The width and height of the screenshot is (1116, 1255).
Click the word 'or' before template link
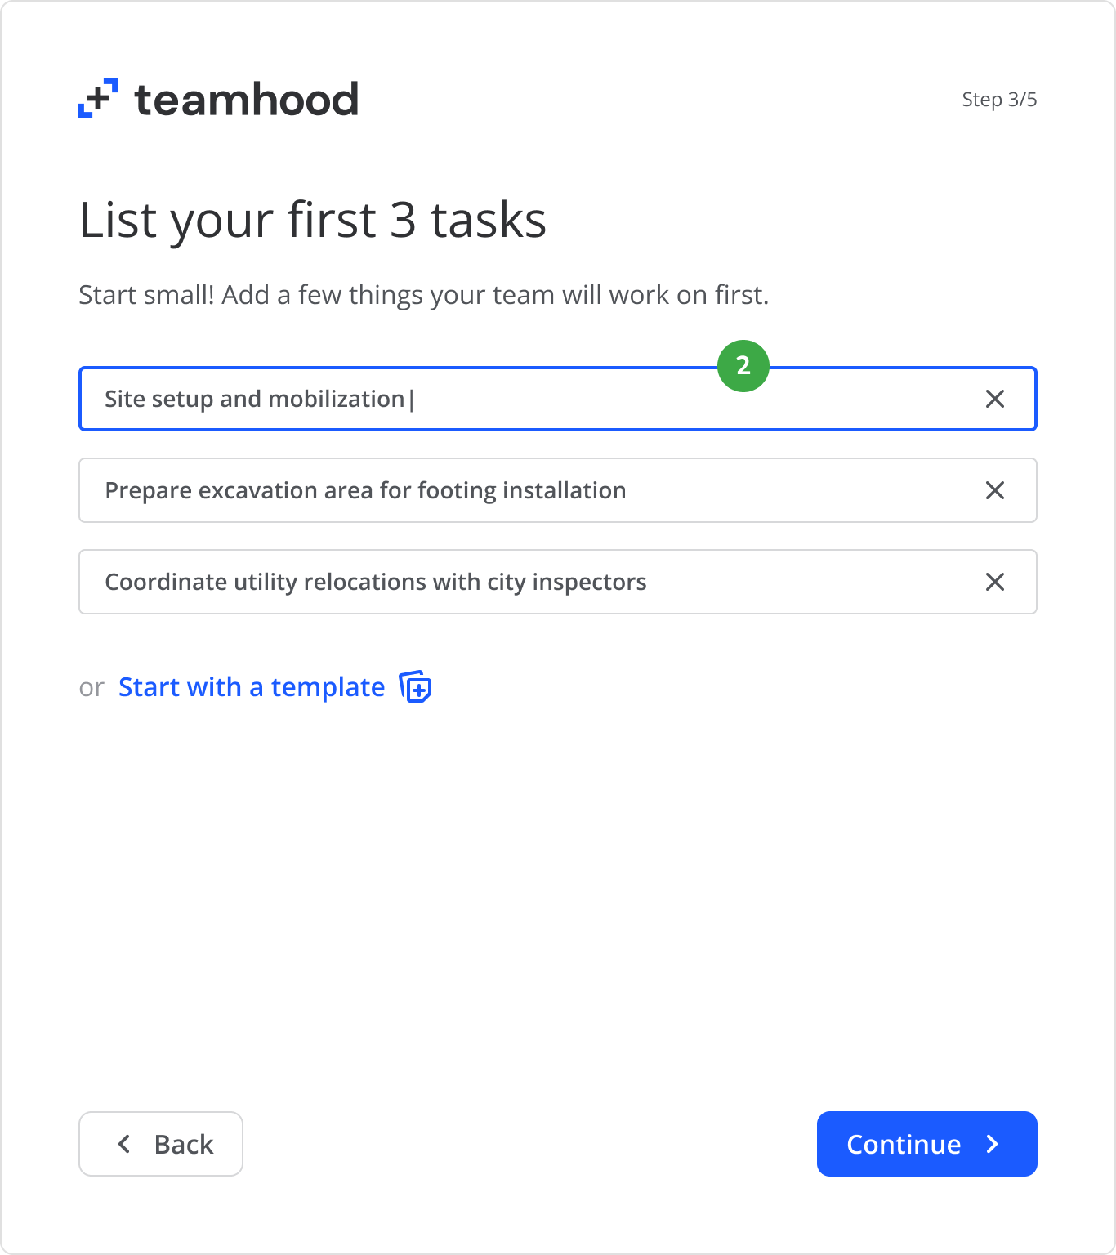[x=92, y=688]
